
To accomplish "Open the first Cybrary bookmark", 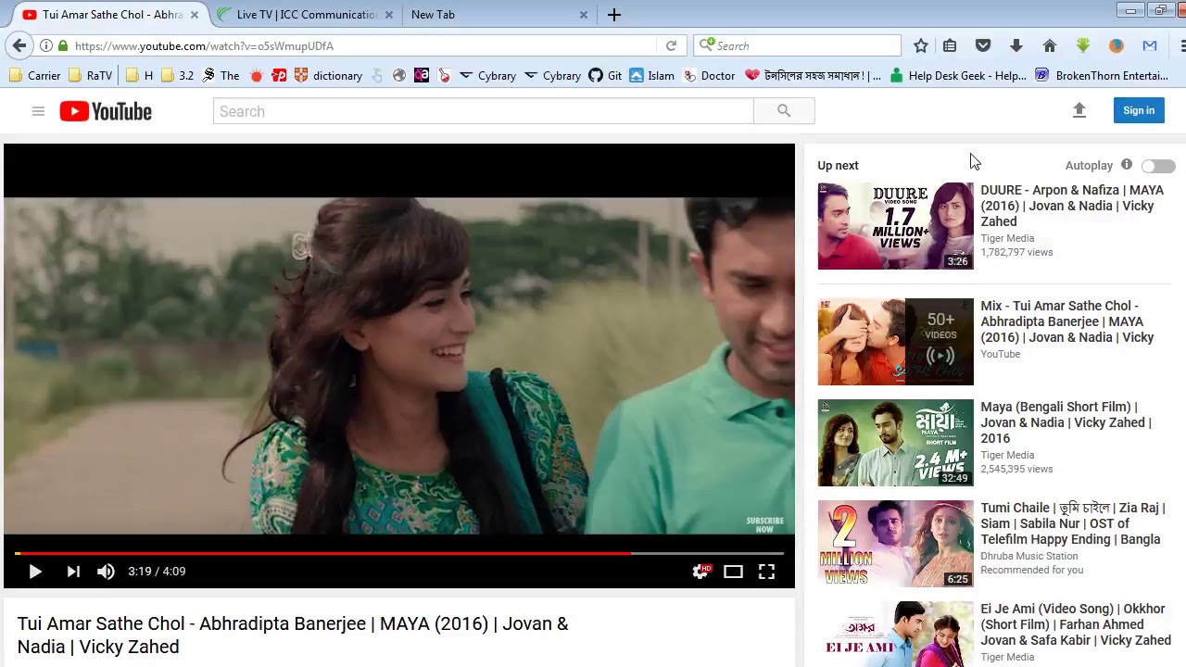I will point(487,76).
